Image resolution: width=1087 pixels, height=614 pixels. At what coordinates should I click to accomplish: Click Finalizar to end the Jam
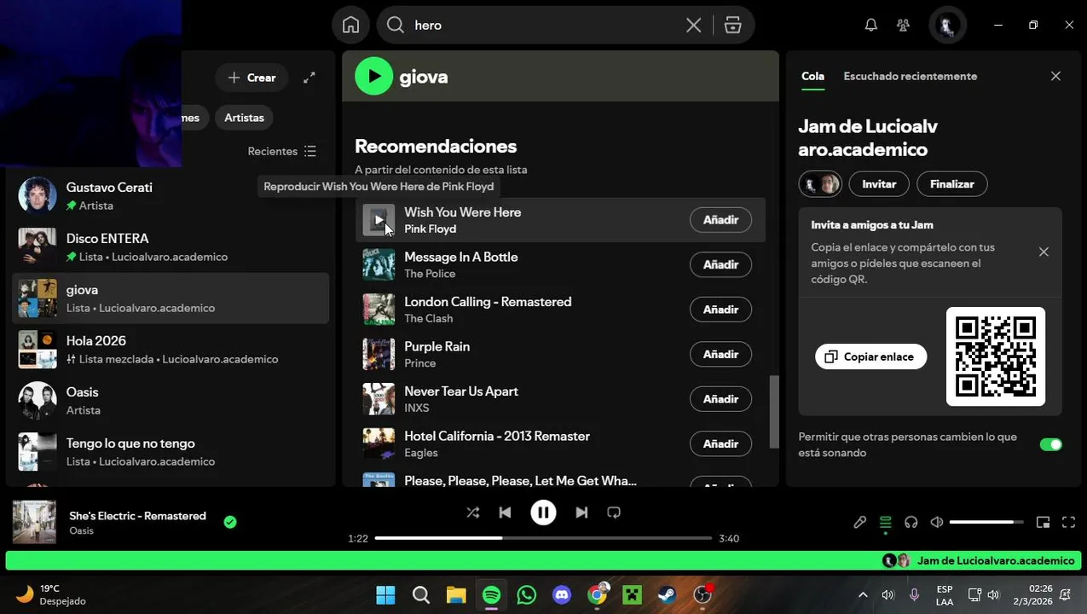pyautogui.click(x=951, y=183)
